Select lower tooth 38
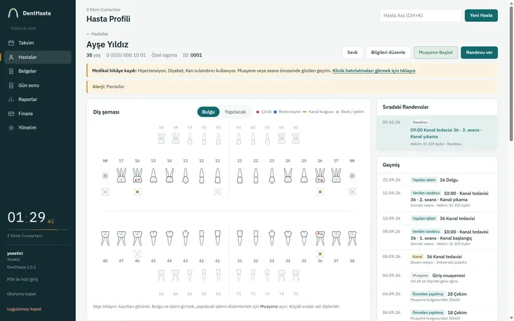 coord(352,238)
